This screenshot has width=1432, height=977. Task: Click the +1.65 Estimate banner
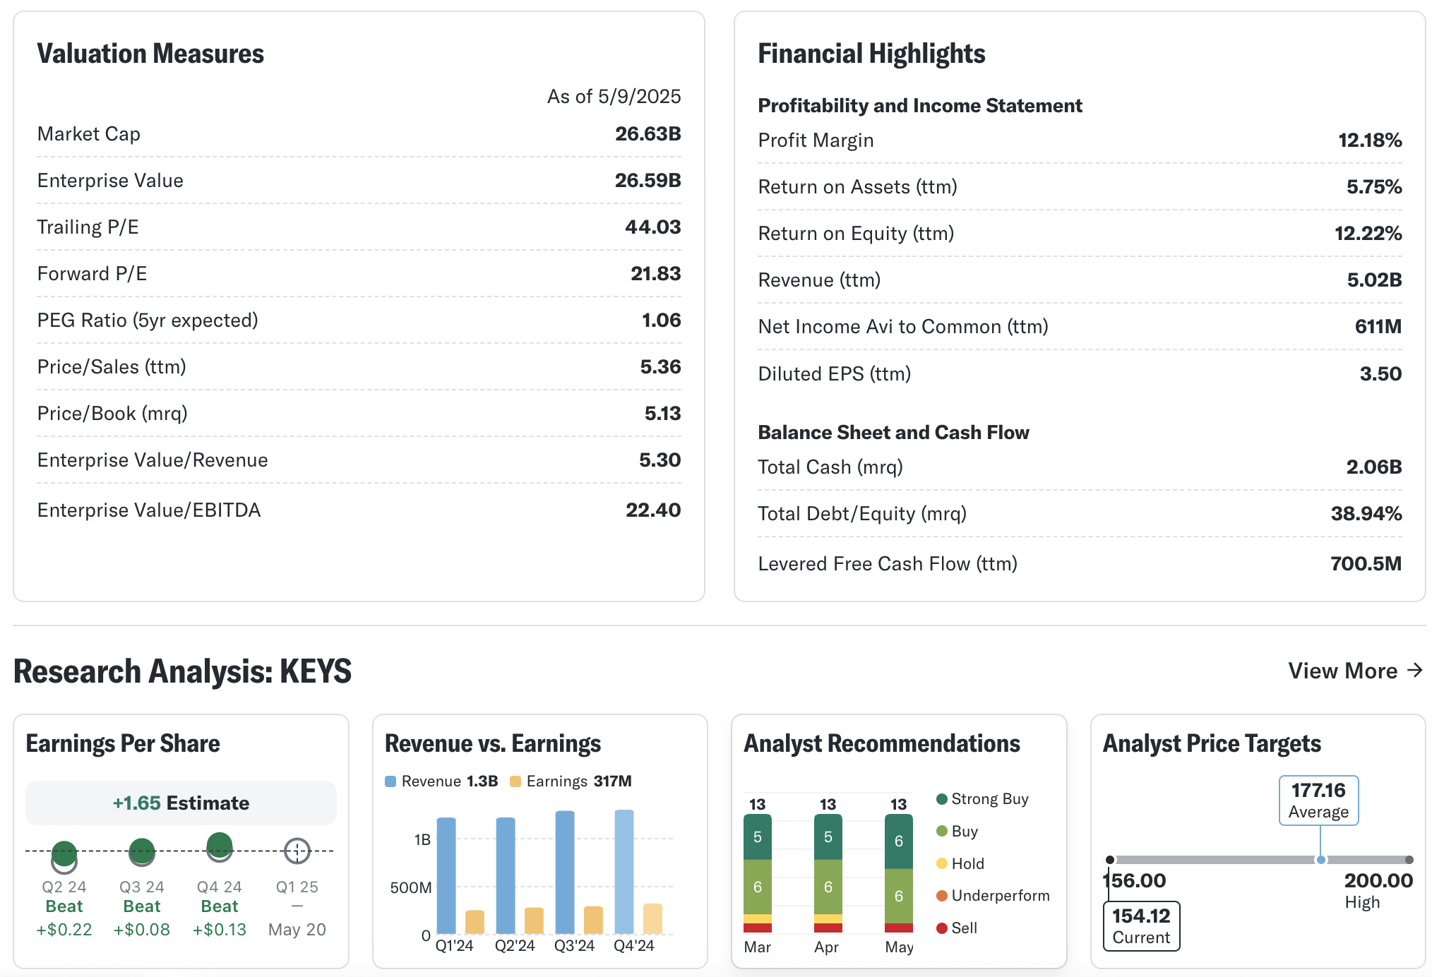[x=181, y=803]
